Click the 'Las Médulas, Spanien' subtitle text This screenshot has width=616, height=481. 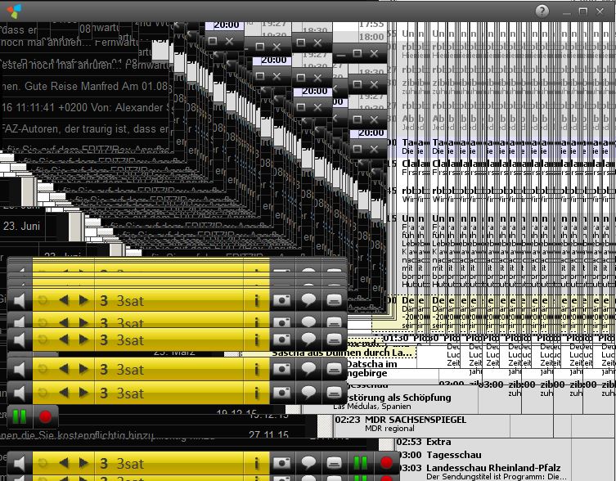(372, 407)
